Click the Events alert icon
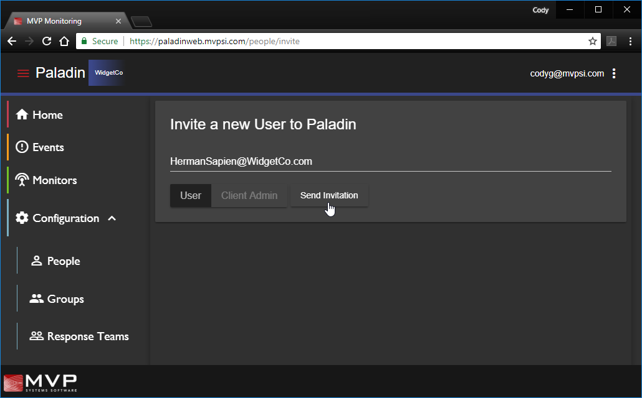 point(22,147)
